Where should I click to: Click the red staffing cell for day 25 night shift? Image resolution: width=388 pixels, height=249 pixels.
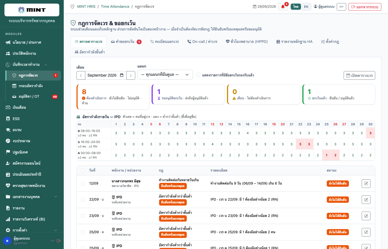point(326,155)
